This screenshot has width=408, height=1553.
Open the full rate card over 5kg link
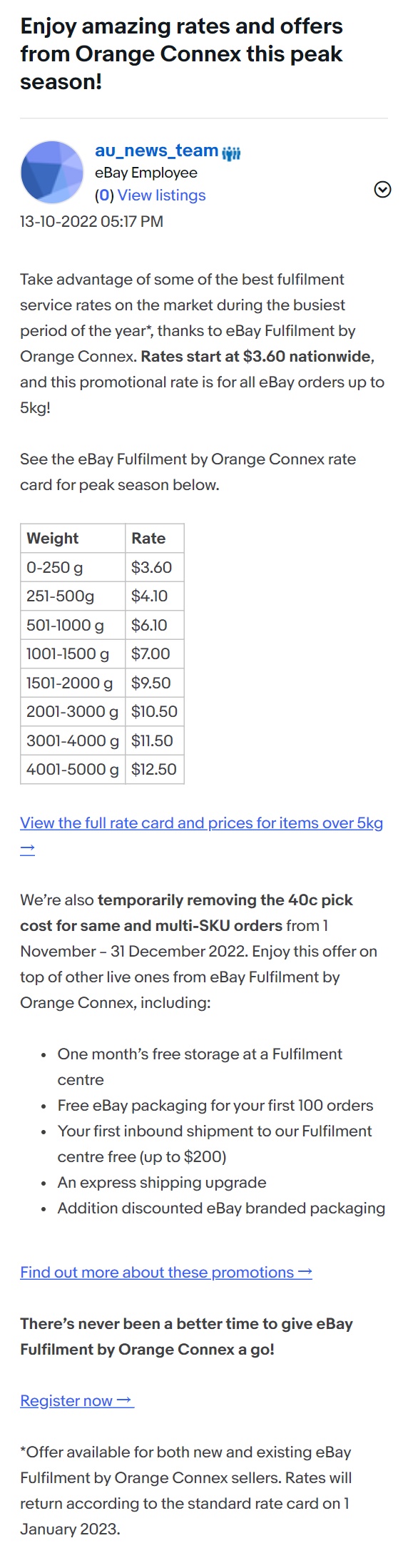[201, 823]
